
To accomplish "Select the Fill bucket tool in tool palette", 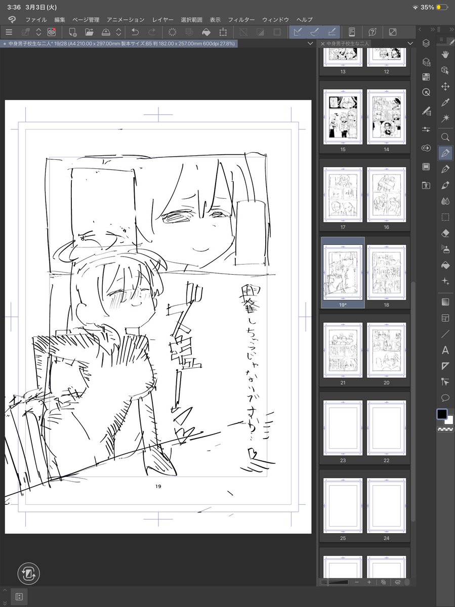I will pos(445,265).
